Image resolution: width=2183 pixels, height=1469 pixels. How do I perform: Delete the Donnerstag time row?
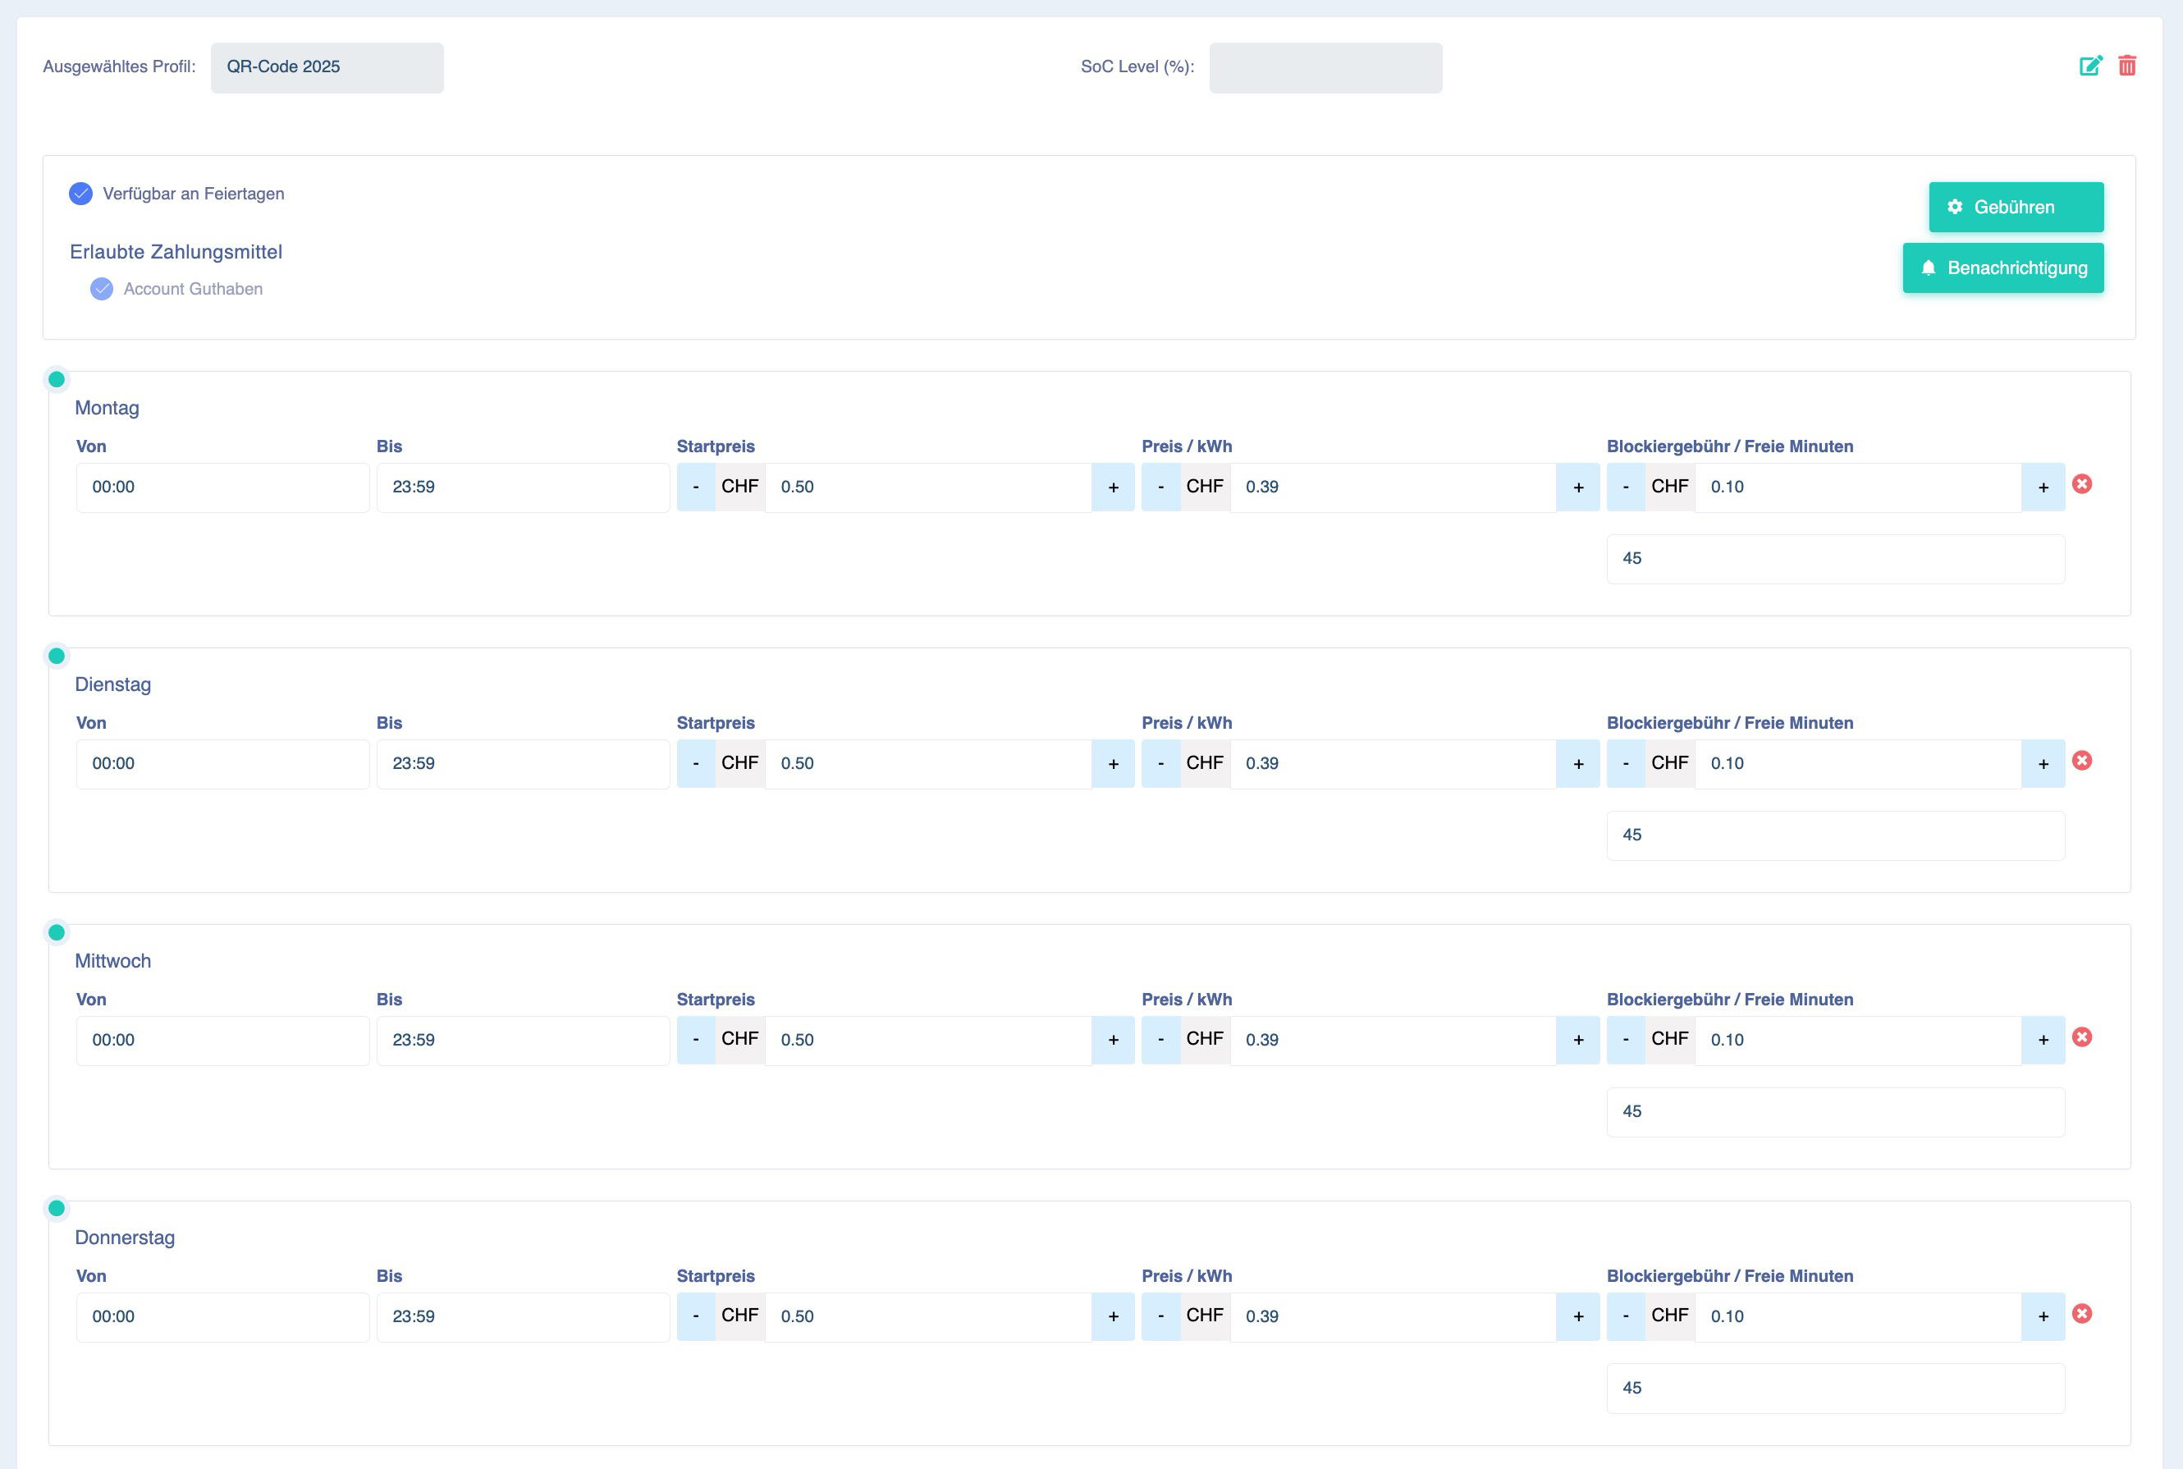[2082, 1312]
